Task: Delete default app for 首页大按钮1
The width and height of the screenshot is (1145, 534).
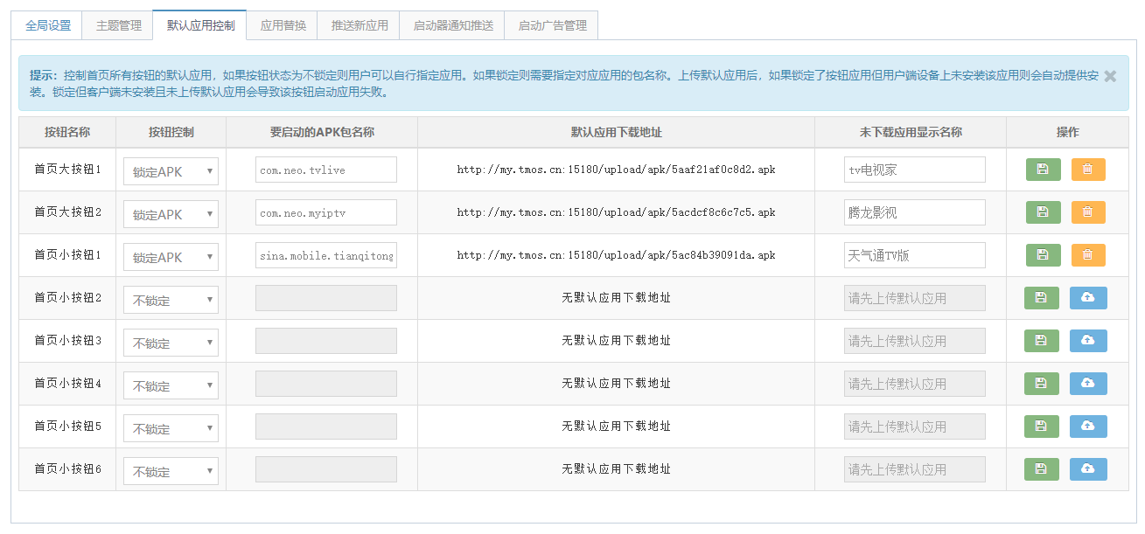Action: click(1087, 170)
